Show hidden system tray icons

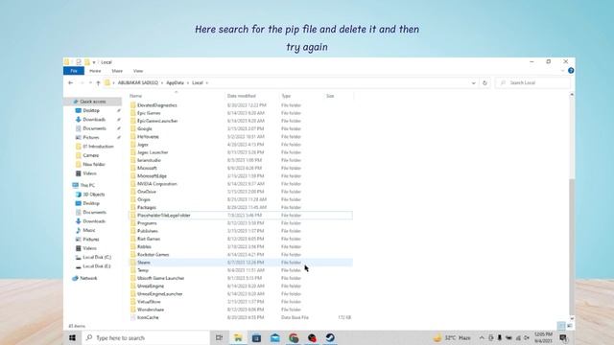[x=482, y=337]
